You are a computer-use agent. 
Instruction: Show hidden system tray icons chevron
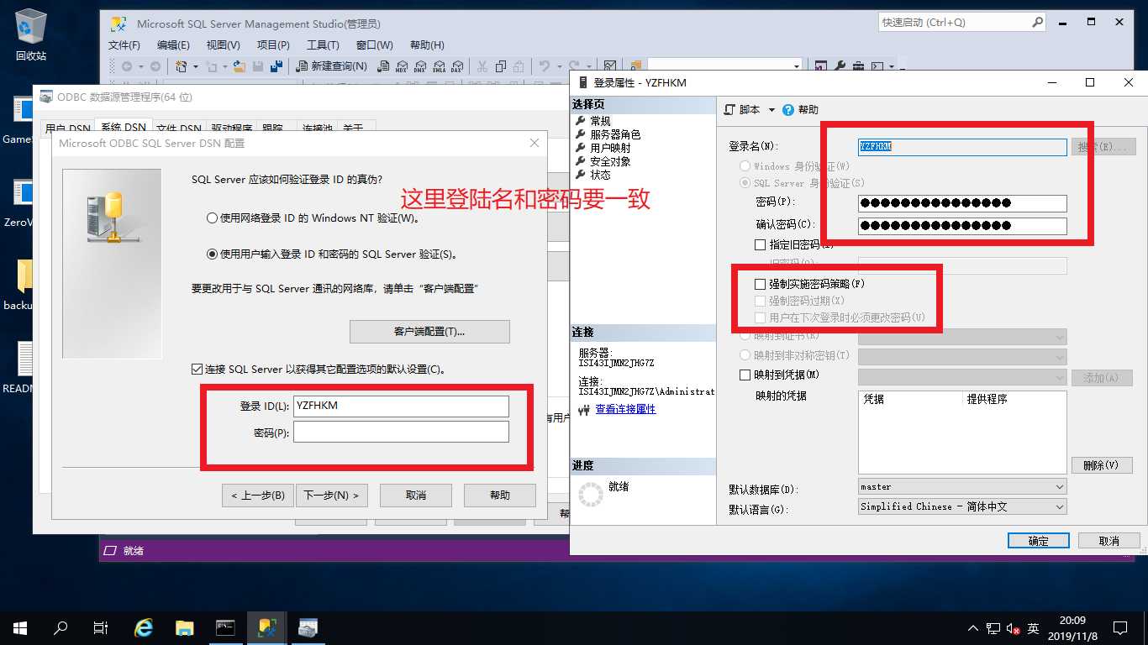tap(973, 628)
